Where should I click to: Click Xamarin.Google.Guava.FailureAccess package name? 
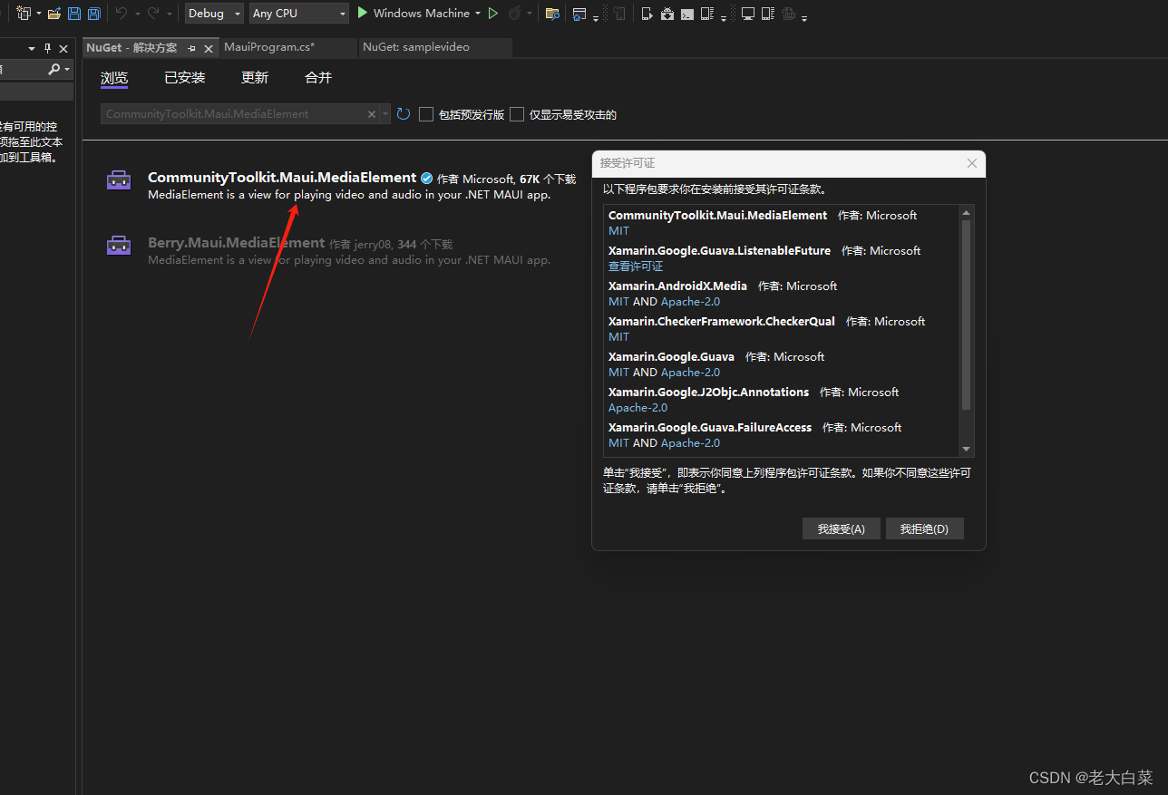710,428
